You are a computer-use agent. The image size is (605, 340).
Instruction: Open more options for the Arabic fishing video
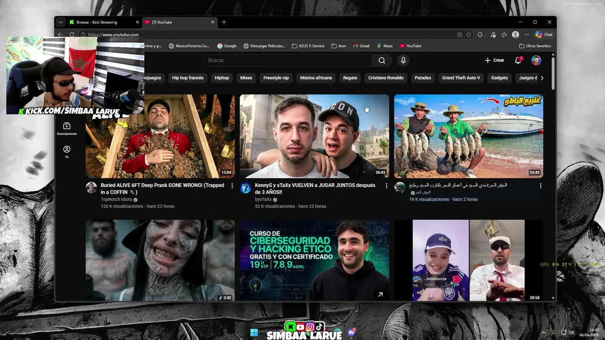point(541,186)
